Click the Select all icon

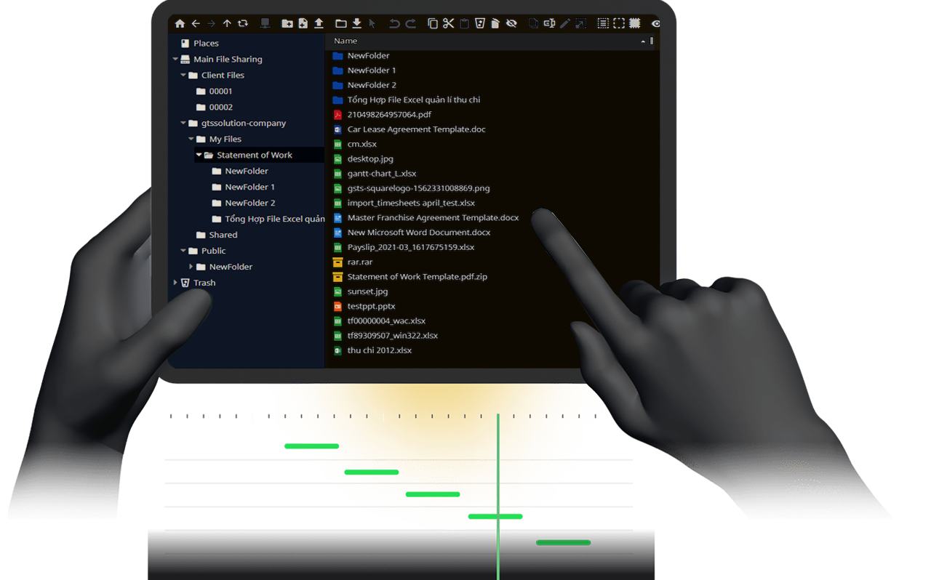[603, 24]
